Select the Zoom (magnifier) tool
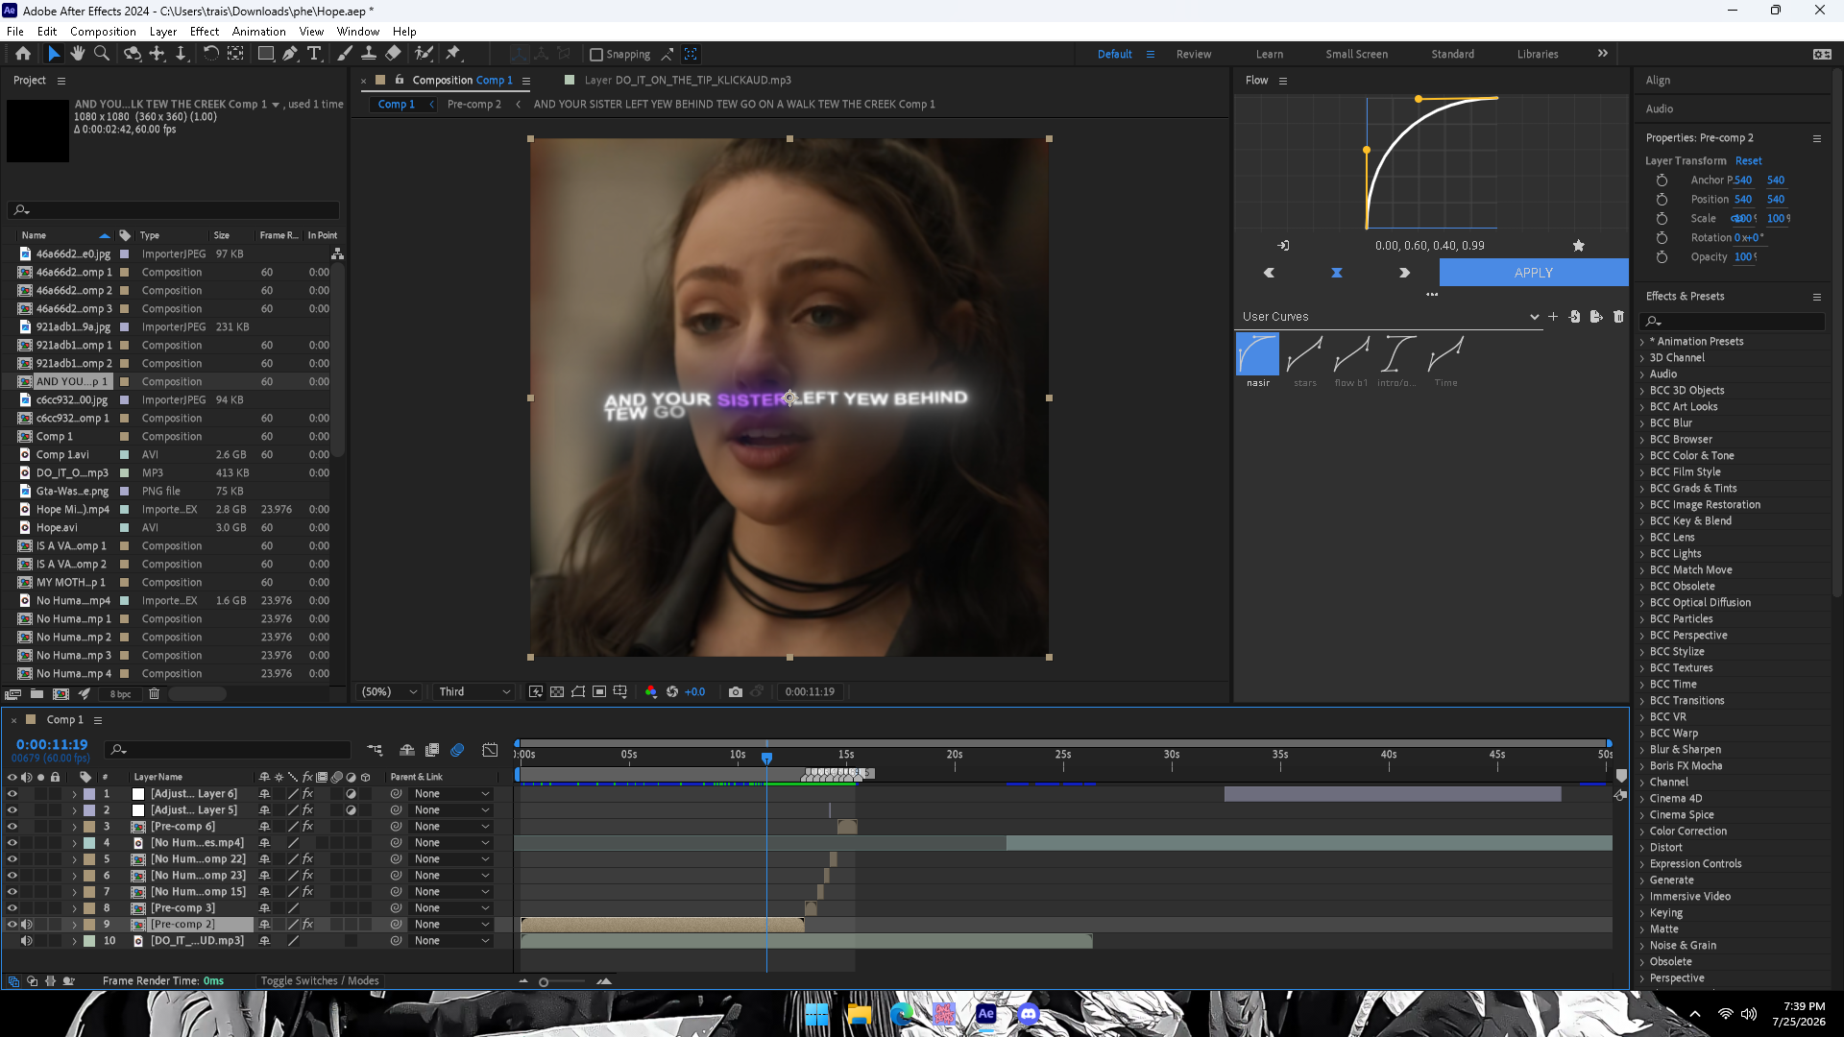1844x1037 pixels. click(x=101, y=54)
